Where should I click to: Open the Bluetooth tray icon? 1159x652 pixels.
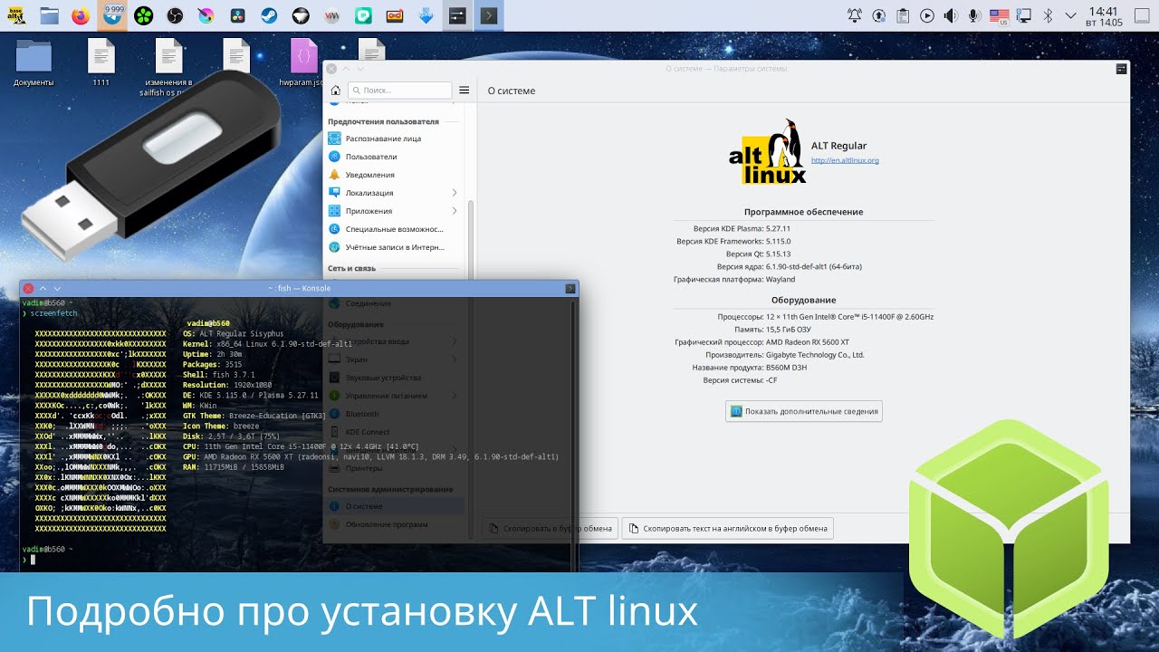(1049, 15)
